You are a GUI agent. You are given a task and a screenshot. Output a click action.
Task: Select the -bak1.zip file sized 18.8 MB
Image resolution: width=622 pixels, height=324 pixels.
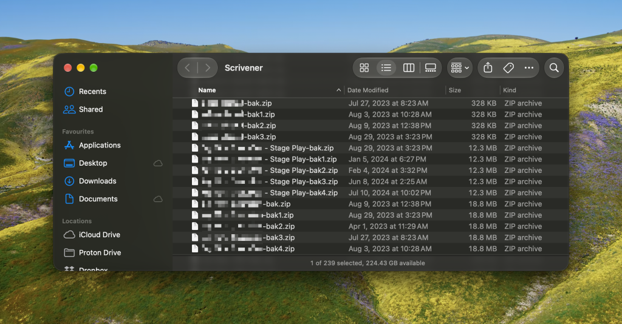pos(371,215)
